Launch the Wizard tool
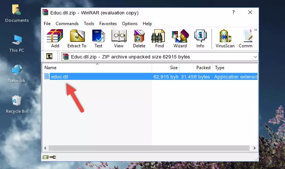Viewport: 285px width, 169px height. pos(180,38)
